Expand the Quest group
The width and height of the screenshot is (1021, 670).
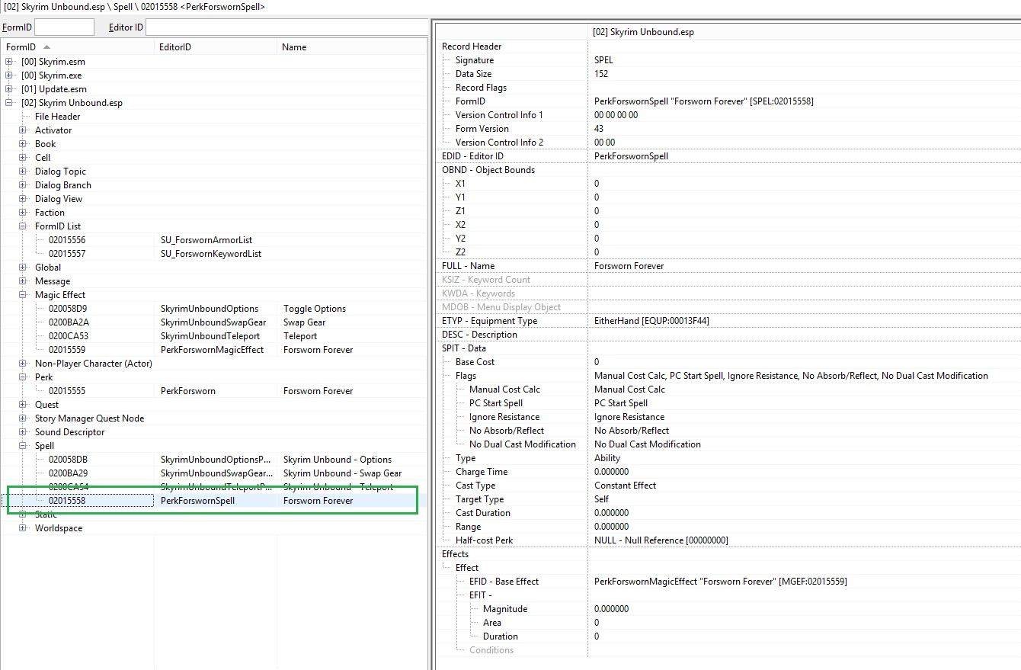click(23, 405)
